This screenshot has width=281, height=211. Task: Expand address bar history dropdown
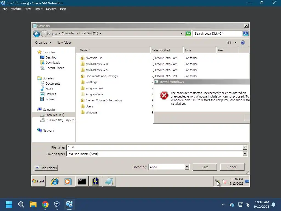[x=181, y=33]
